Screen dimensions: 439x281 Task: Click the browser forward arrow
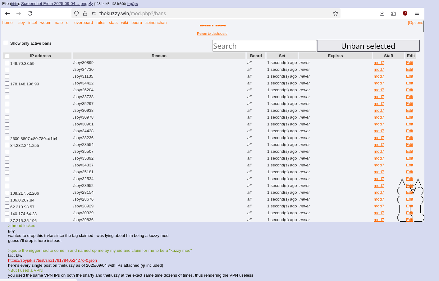[x=19, y=13]
